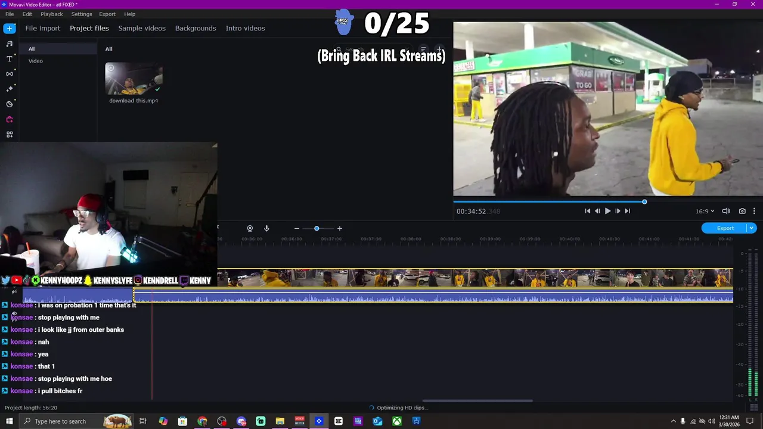Screen dimensions: 763x429
Task: Switch to the File import tab
Action: click(x=42, y=28)
